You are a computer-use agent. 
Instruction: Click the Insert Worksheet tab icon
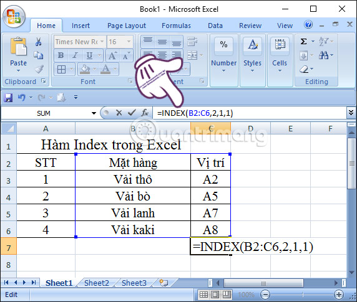(x=164, y=283)
